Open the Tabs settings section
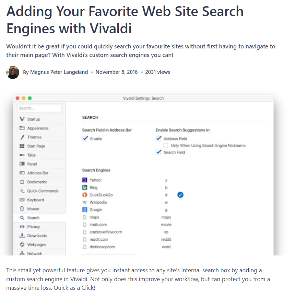Image resolution: width=307 pixels, height=297 pixels. (x=32, y=155)
